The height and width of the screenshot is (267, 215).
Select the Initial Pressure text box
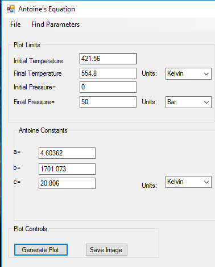(108, 87)
